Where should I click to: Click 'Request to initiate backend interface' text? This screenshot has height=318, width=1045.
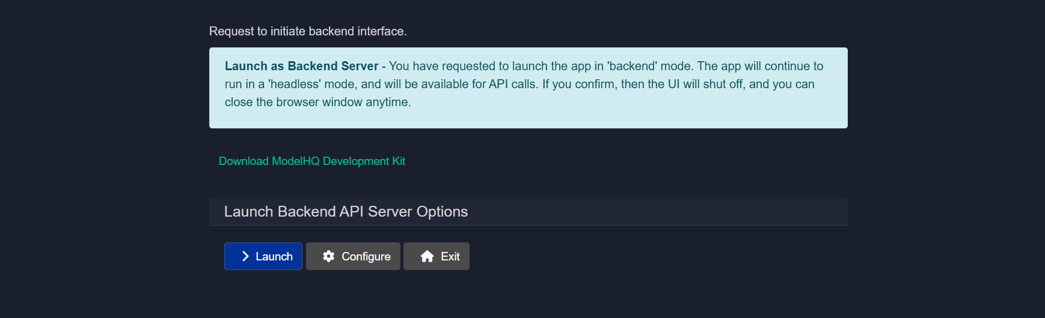click(307, 31)
